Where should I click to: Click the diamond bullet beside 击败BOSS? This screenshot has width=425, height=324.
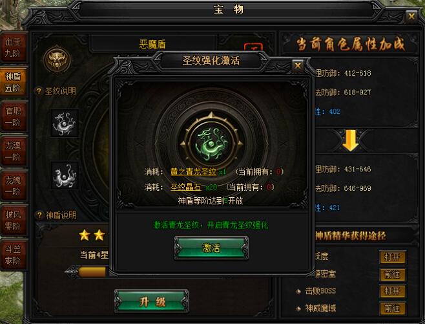pos(298,292)
